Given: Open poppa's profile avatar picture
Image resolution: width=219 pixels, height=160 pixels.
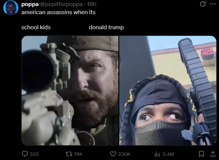Looking at the screenshot, I should point(11,8).
